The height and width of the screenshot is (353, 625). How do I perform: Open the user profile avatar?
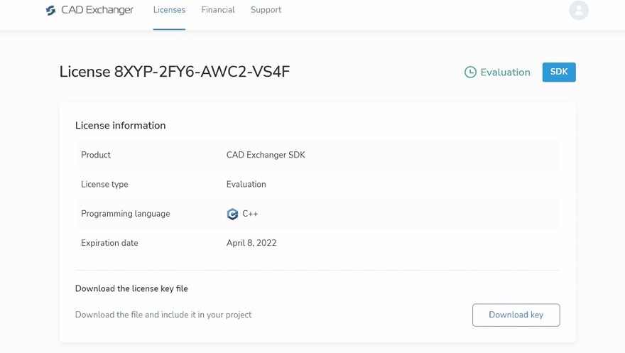[579, 10]
